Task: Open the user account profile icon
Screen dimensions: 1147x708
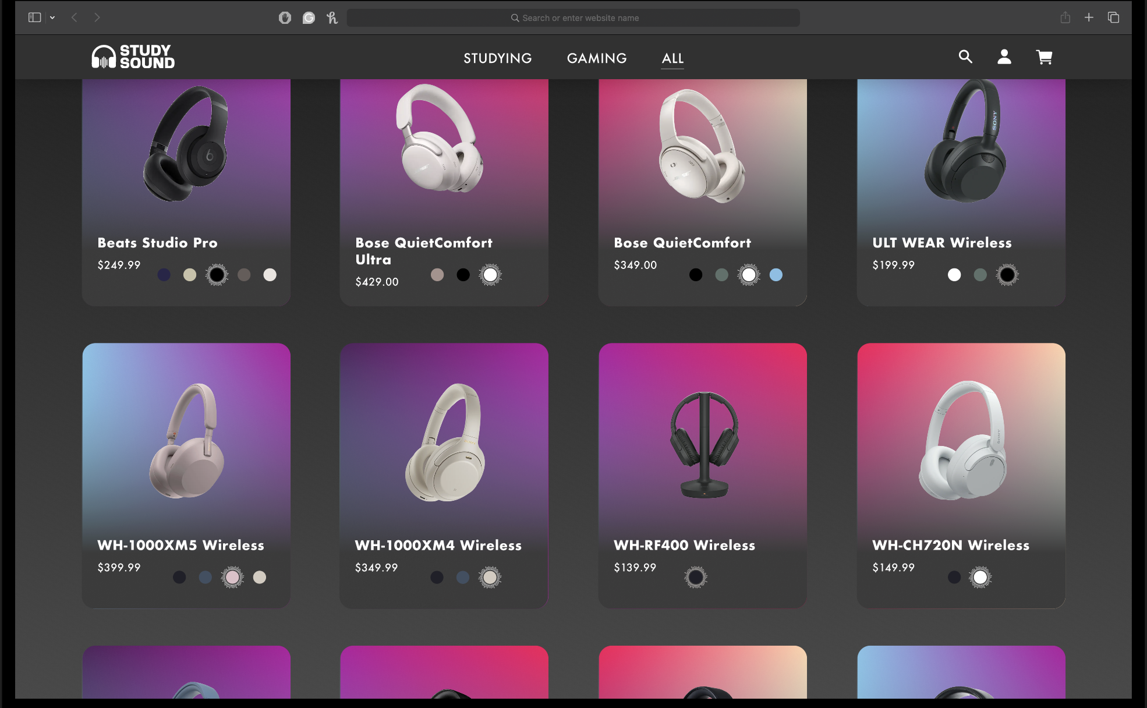Action: click(1004, 56)
